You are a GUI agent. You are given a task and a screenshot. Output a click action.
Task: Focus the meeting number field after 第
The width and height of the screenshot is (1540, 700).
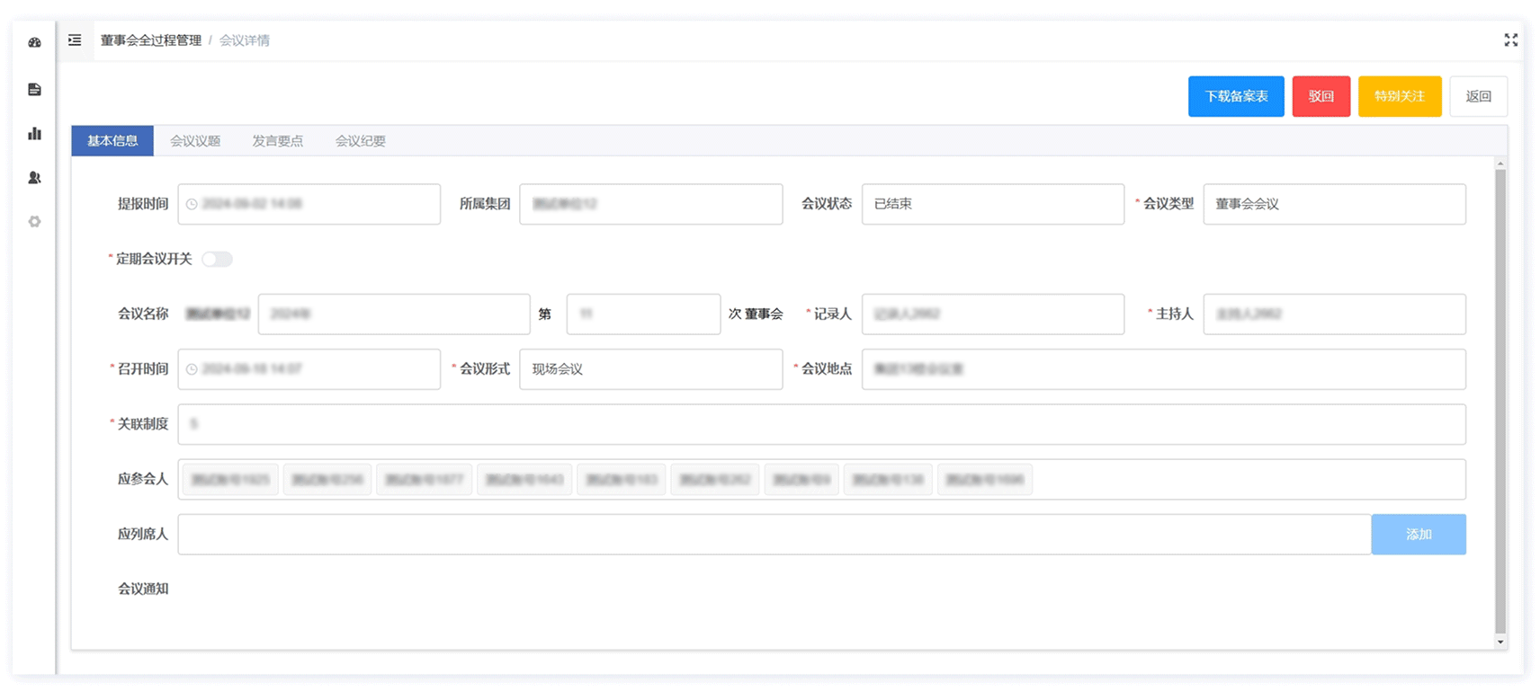point(643,314)
